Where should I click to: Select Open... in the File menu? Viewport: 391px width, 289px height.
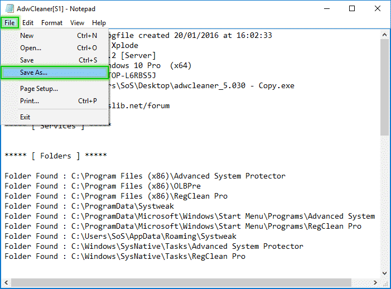click(x=31, y=48)
